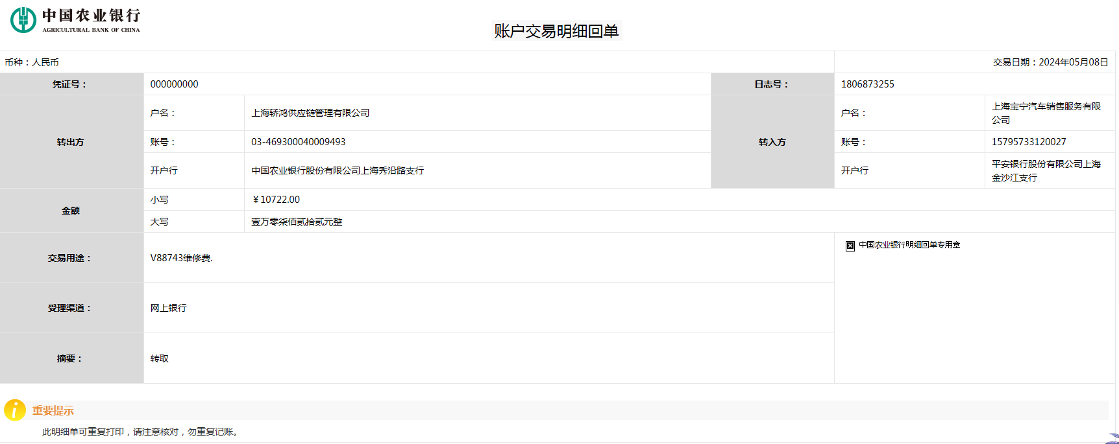Click the partial blue icon at the bottom-right corner

click(1113, 439)
